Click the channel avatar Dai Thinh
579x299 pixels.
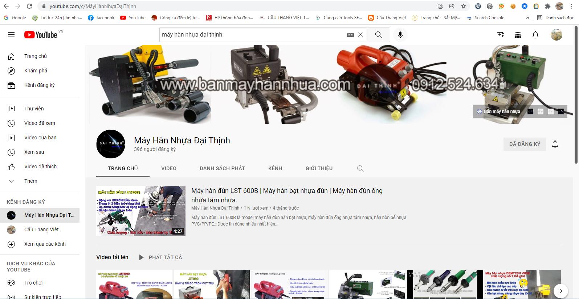point(111,144)
